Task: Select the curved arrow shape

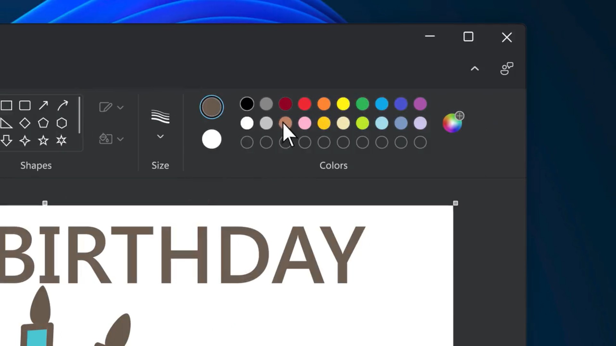Action: (x=63, y=105)
